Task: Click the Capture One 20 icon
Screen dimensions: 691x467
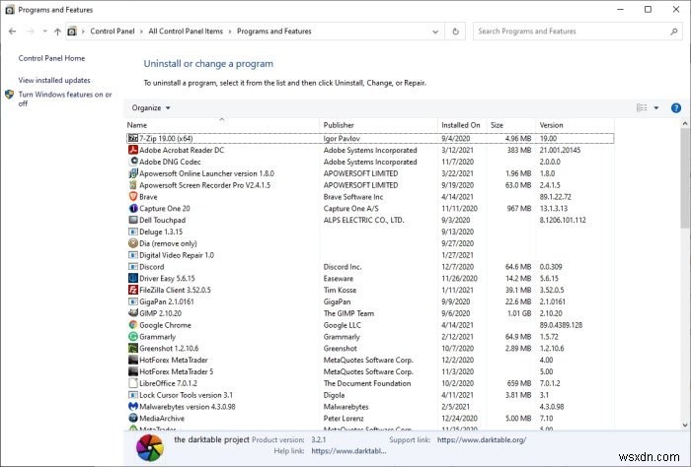Action: pos(132,209)
